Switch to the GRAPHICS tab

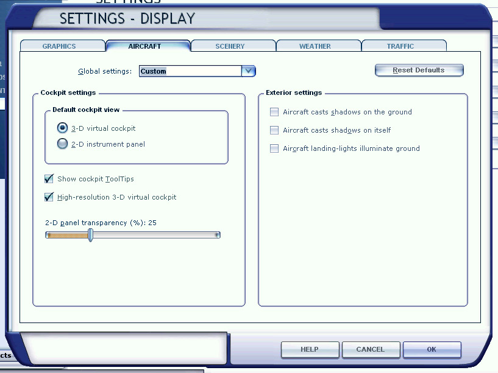point(59,46)
